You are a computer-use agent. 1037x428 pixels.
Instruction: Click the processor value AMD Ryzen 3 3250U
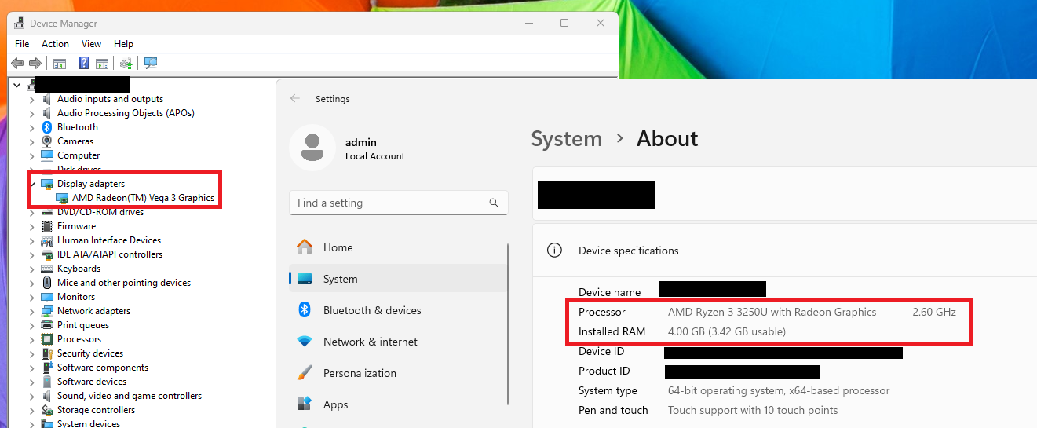point(772,312)
